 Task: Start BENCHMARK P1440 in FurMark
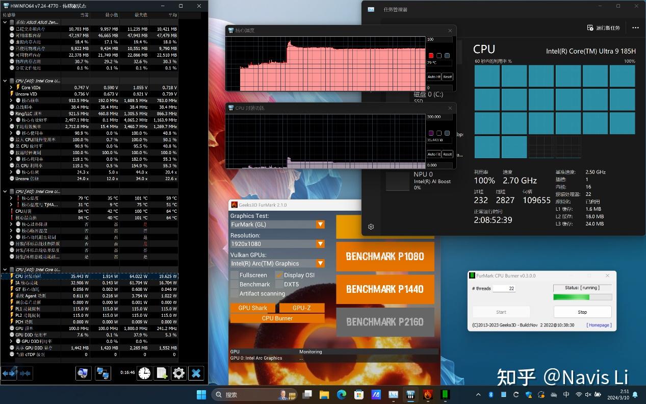coord(385,289)
